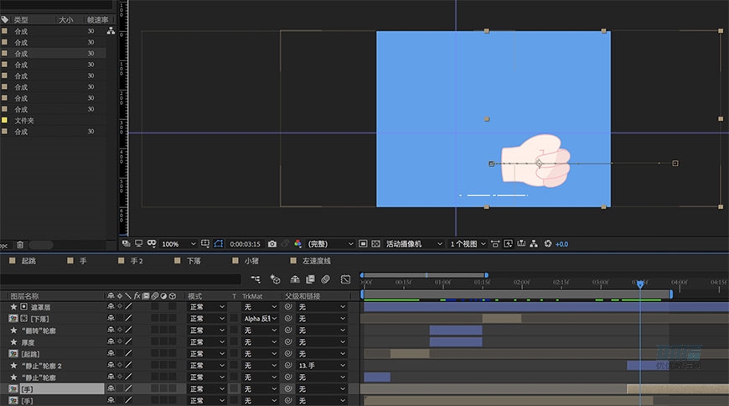Click the primary viewer monitor icon

[138, 243]
